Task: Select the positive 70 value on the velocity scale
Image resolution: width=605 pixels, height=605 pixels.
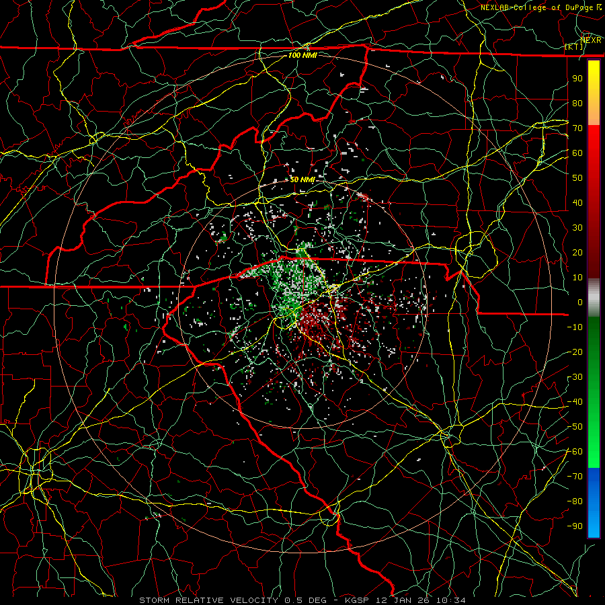Action: tap(577, 128)
